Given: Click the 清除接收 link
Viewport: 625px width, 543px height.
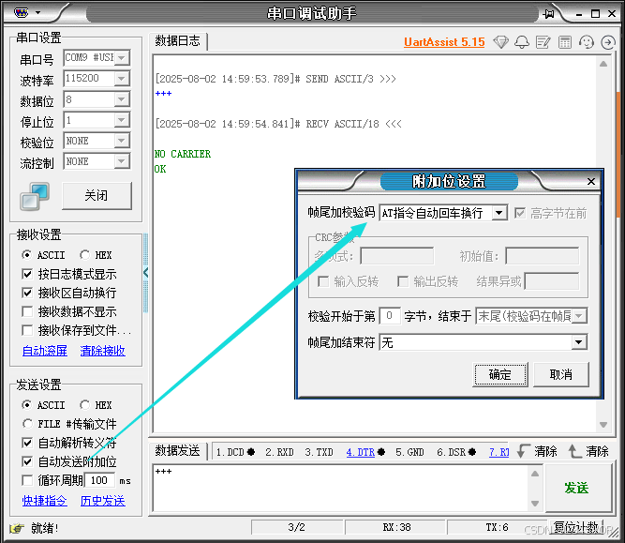Looking at the screenshot, I should tap(103, 351).
